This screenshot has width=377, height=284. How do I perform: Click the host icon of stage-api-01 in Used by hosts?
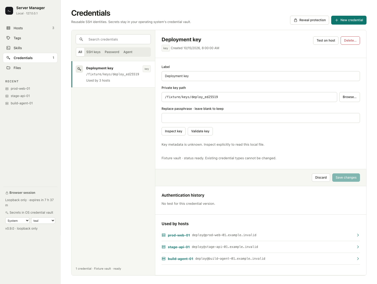point(164,247)
